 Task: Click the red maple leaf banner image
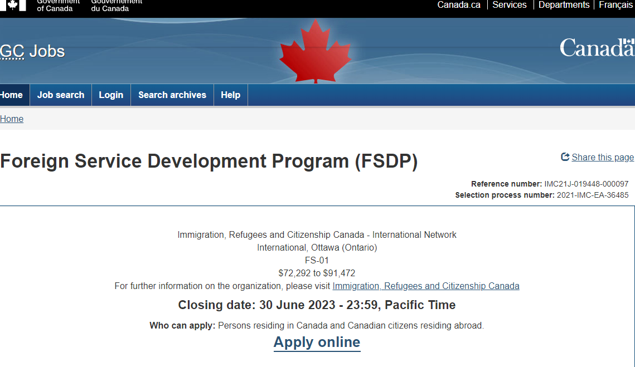315,51
